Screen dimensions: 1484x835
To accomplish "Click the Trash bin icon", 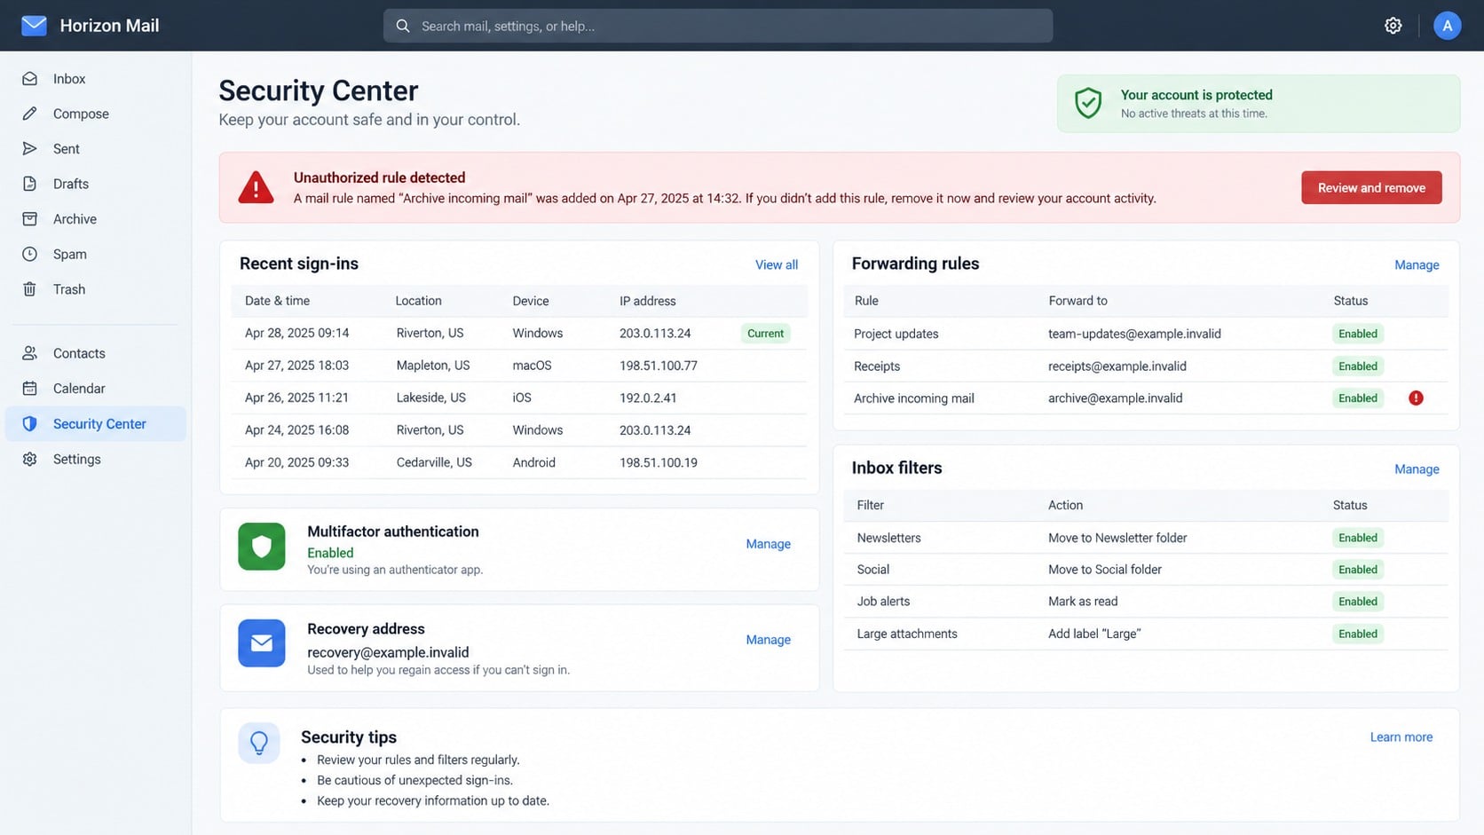I will 30,289.
